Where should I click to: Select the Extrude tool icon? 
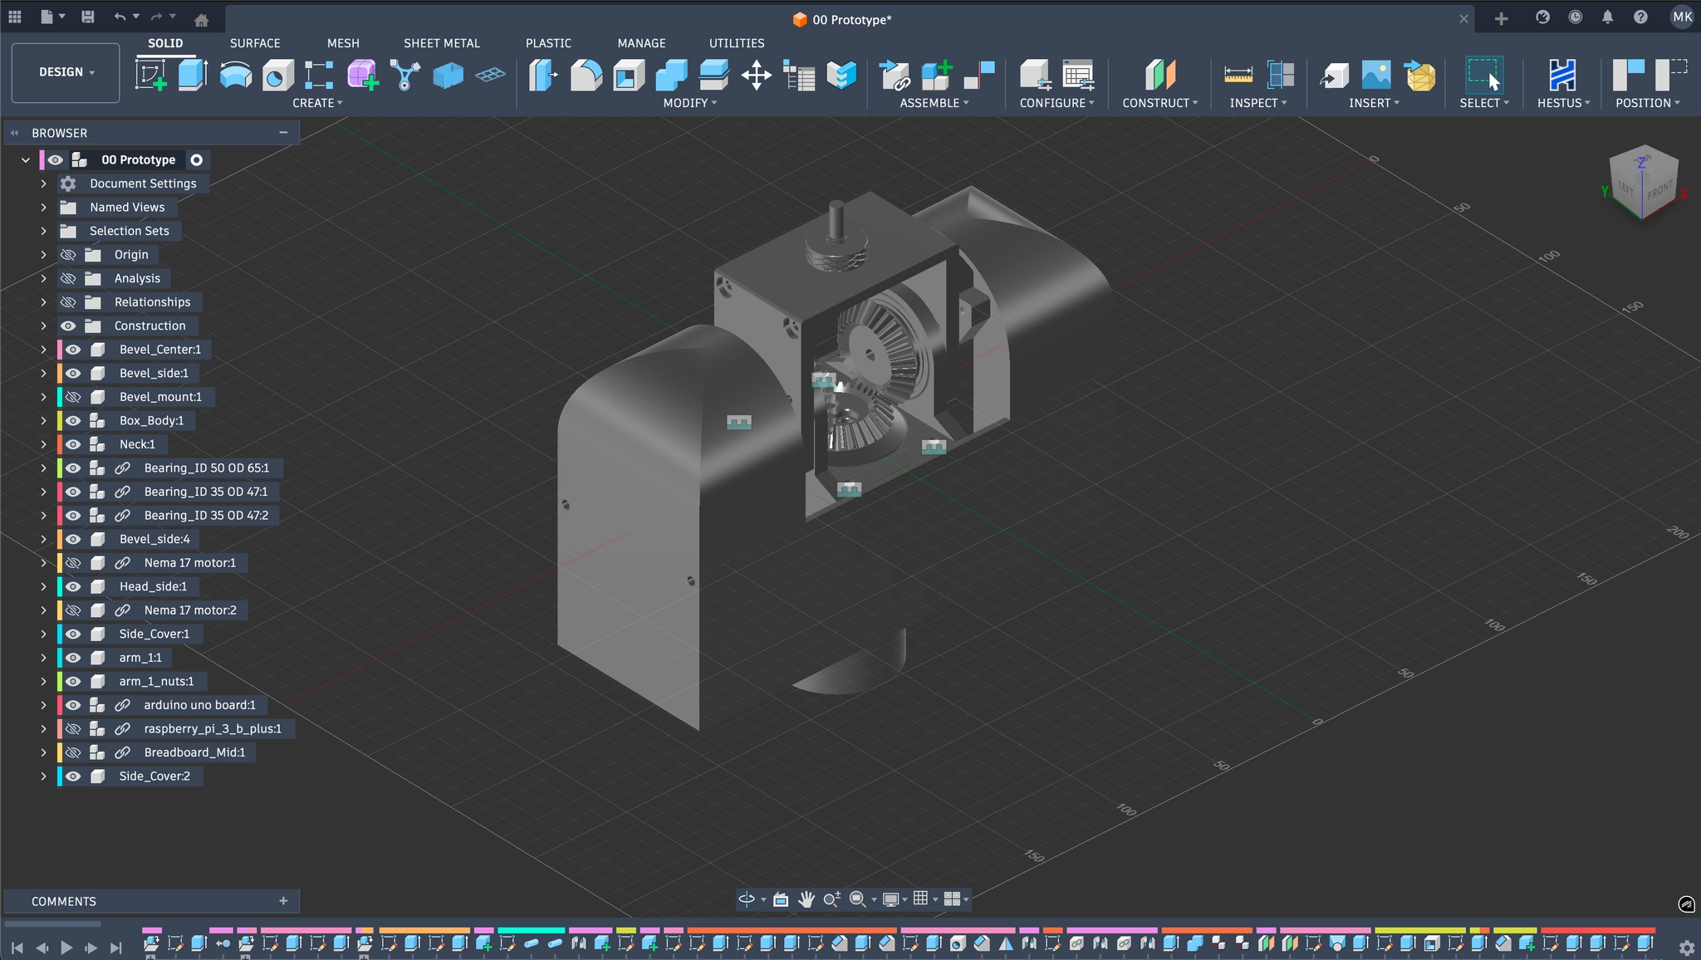[x=193, y=75]
